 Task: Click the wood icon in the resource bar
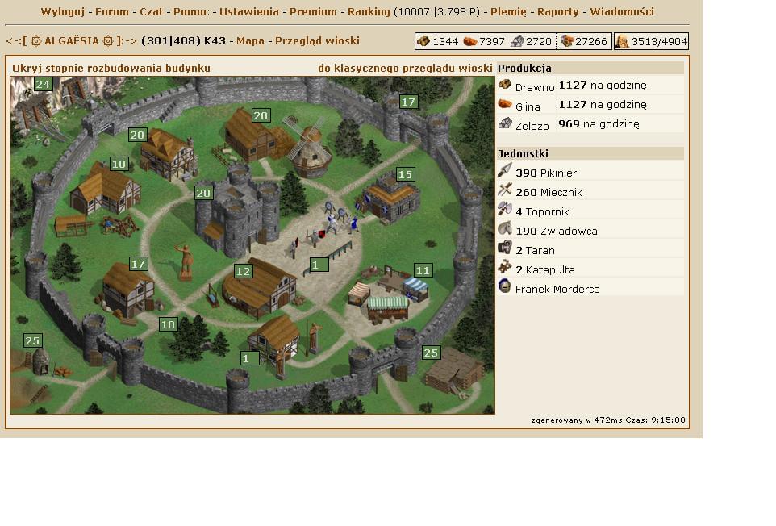423,41
